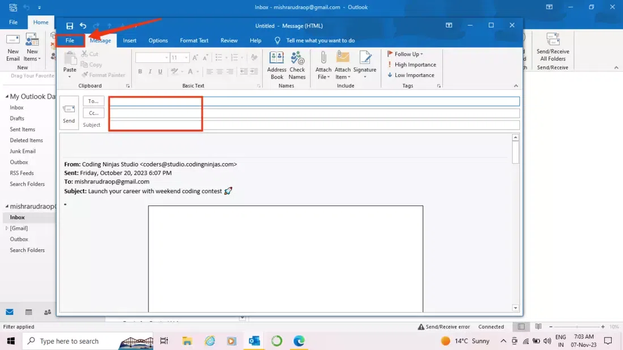623x350 pixels.
Task: Align text right
Action: pos(229,71)
